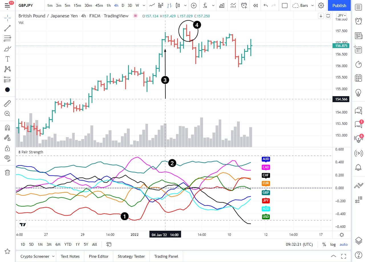The height and width of the screenshot is (262, 365).
Task: Open the hamburger main menu
Action: coord(7,5)
